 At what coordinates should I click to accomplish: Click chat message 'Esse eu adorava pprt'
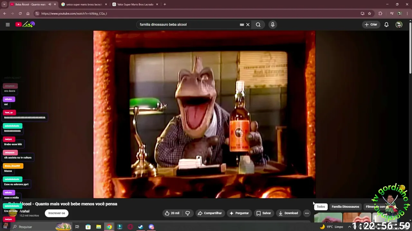tap(16, 184)
